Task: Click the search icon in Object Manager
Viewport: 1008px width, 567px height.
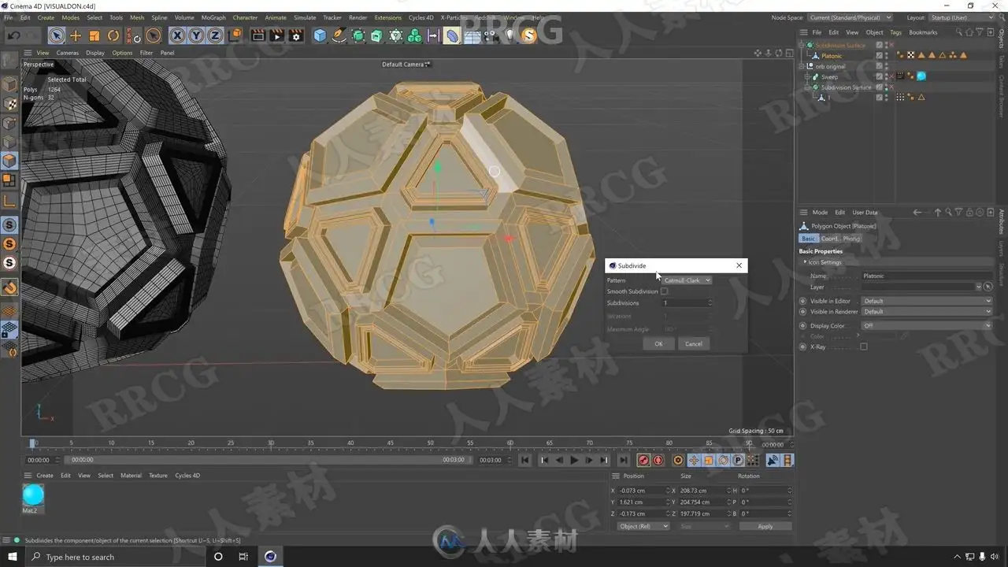Action: coord(958,32)
